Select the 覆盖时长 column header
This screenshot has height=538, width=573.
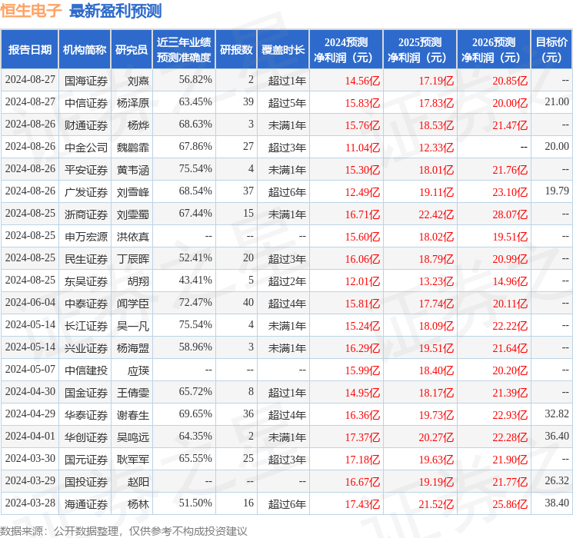pyautogui.click(x=283, y=49)
